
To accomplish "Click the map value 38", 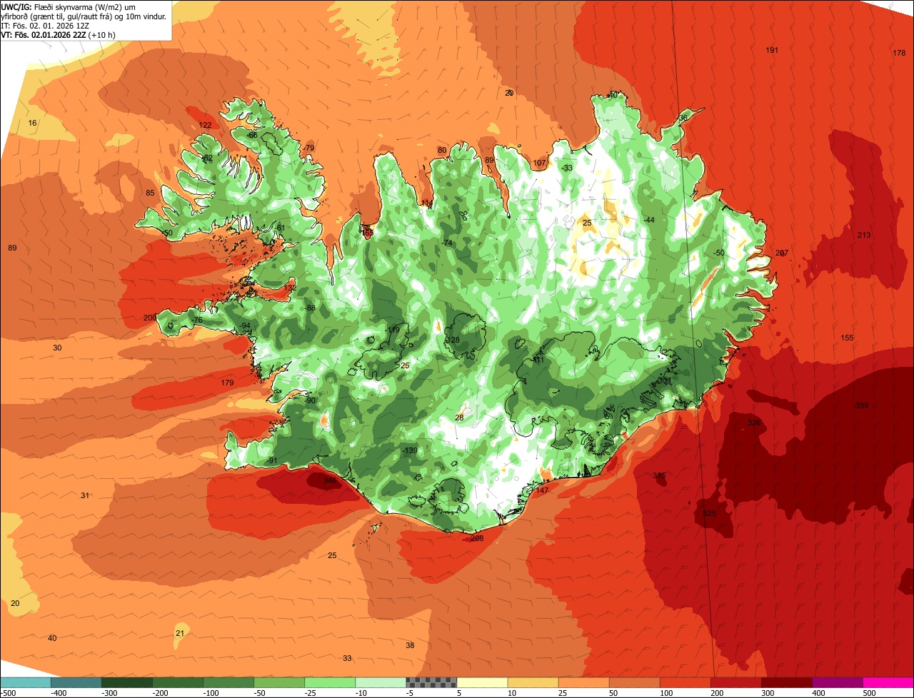I will click(409, 645).
